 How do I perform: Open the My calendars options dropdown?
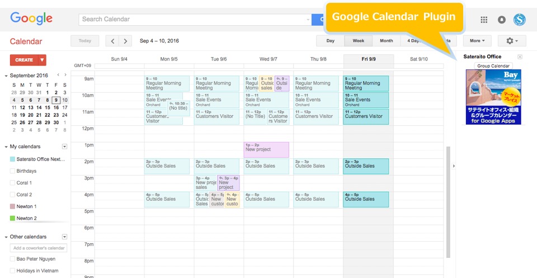click(x=64, y=147)
